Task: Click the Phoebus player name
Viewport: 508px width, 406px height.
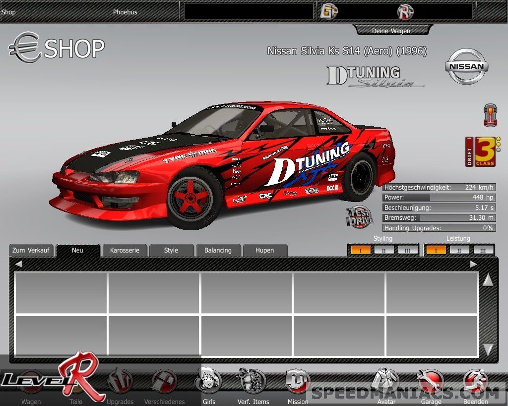Action: coord(125,12)
